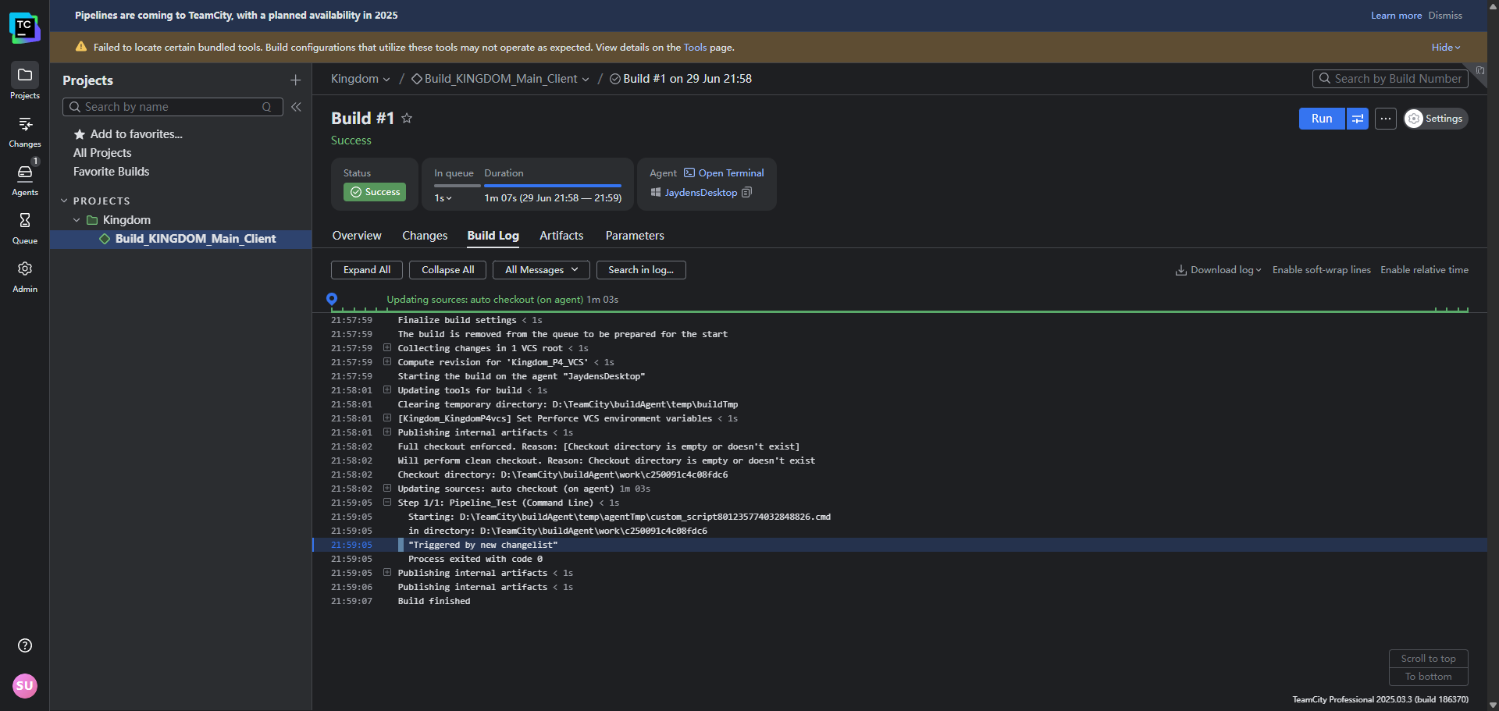Expand the 21:59:05 Publishing internal artifacts entry
The image size is (1499, 711).
tap(386, 573)
